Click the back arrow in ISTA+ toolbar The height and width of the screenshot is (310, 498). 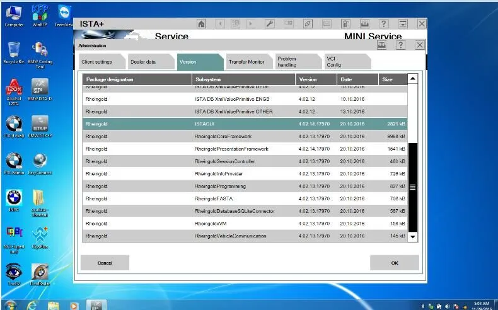click(x=220, y=24)
